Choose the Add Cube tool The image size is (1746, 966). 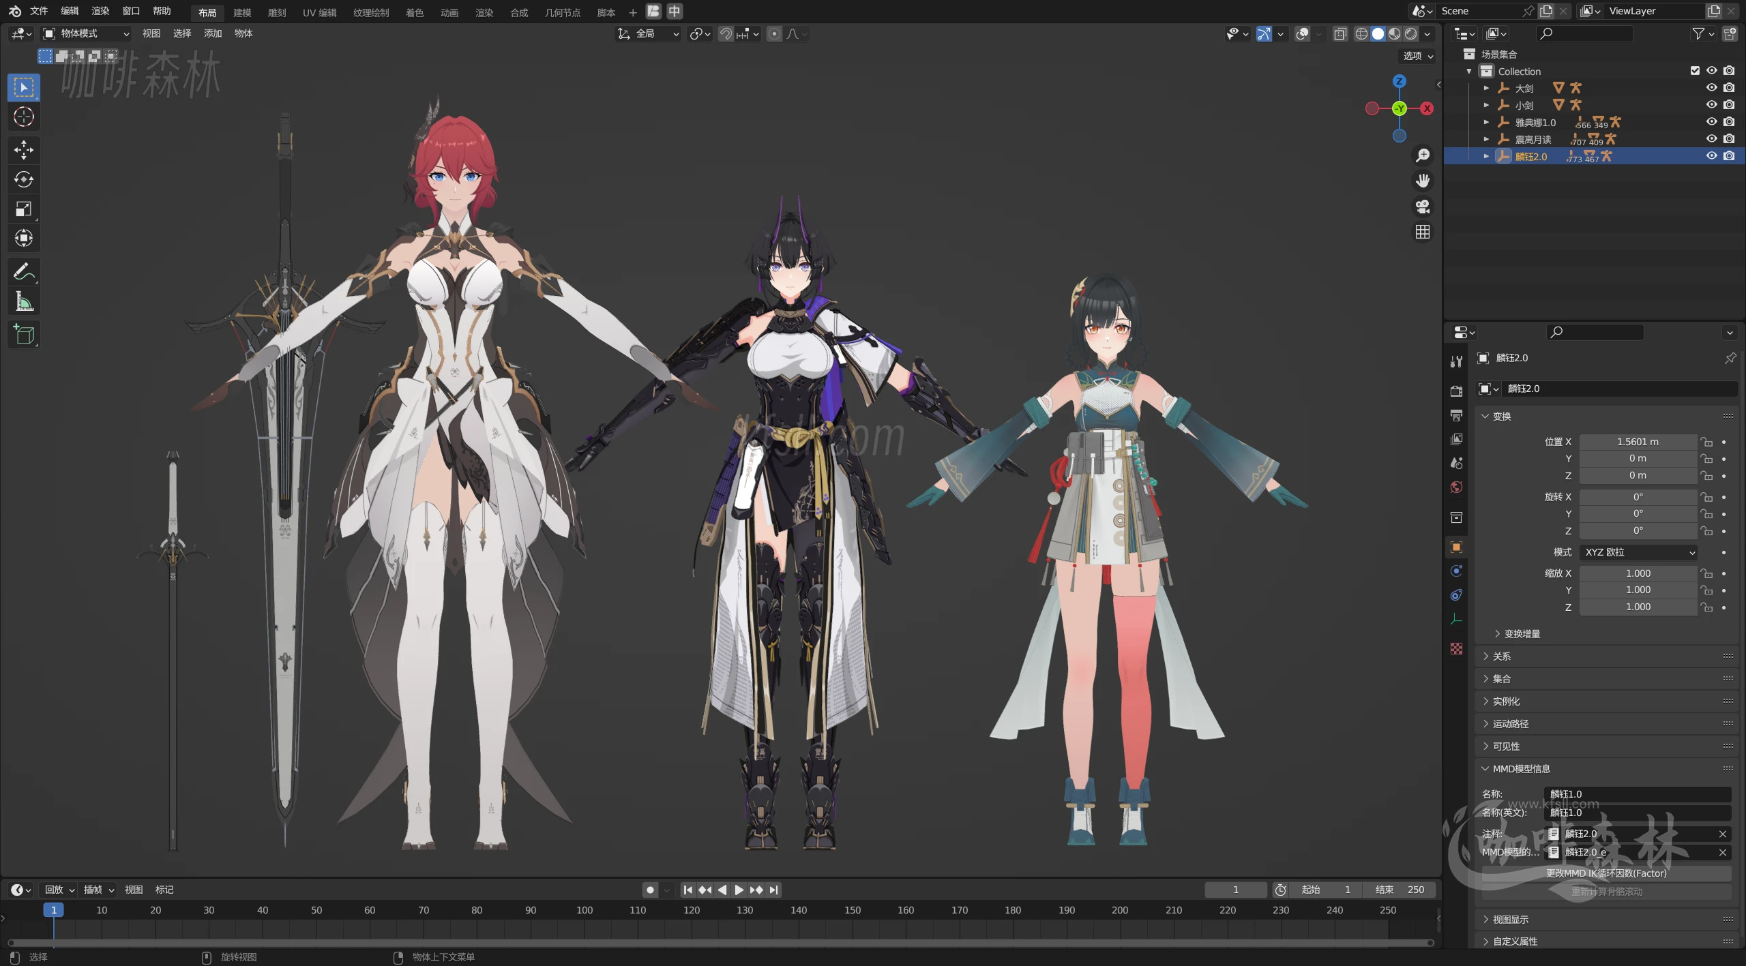(24, 335)
